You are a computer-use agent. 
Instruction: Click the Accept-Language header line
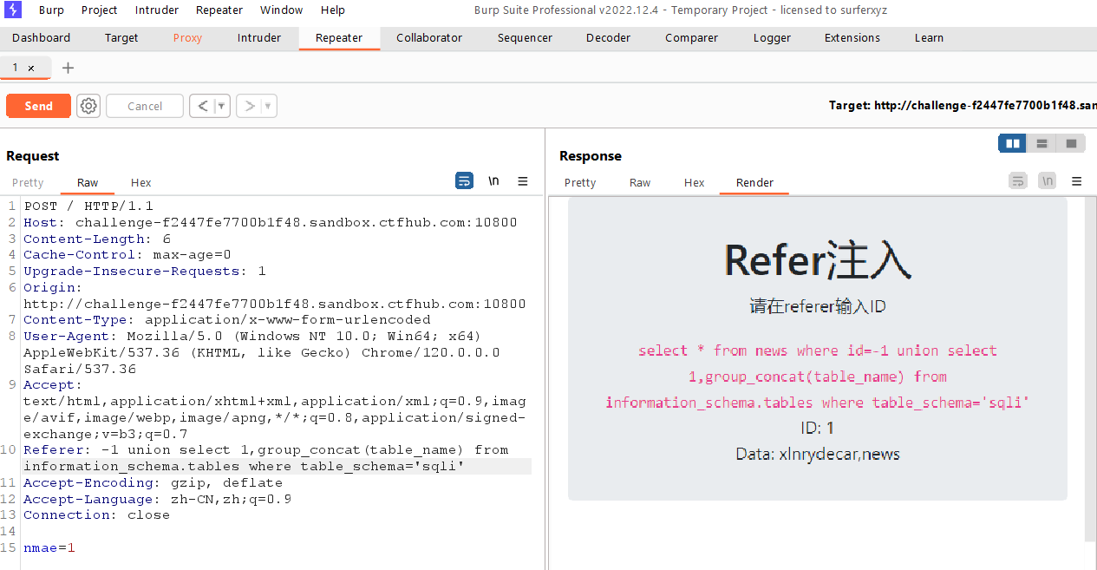pos(157,499)
